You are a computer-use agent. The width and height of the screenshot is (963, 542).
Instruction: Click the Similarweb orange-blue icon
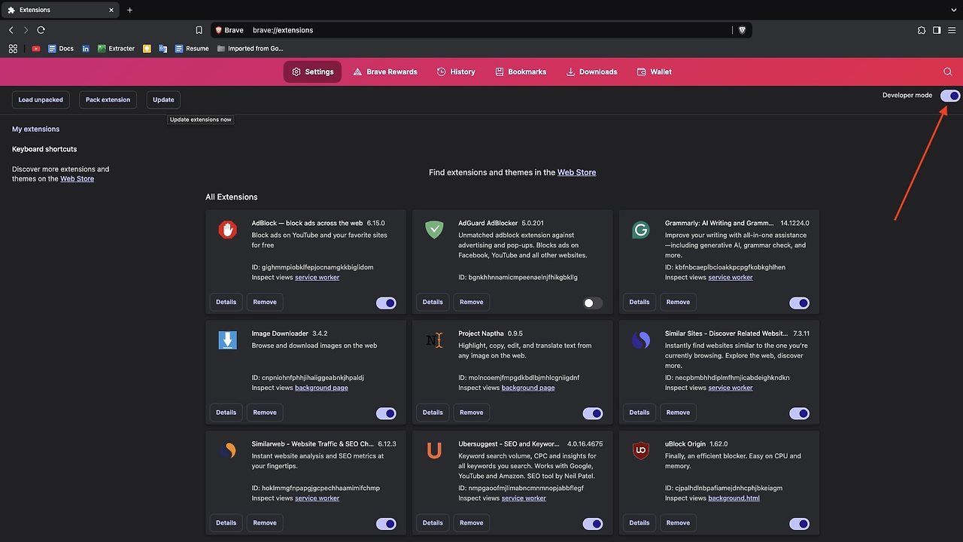[227, 451]
